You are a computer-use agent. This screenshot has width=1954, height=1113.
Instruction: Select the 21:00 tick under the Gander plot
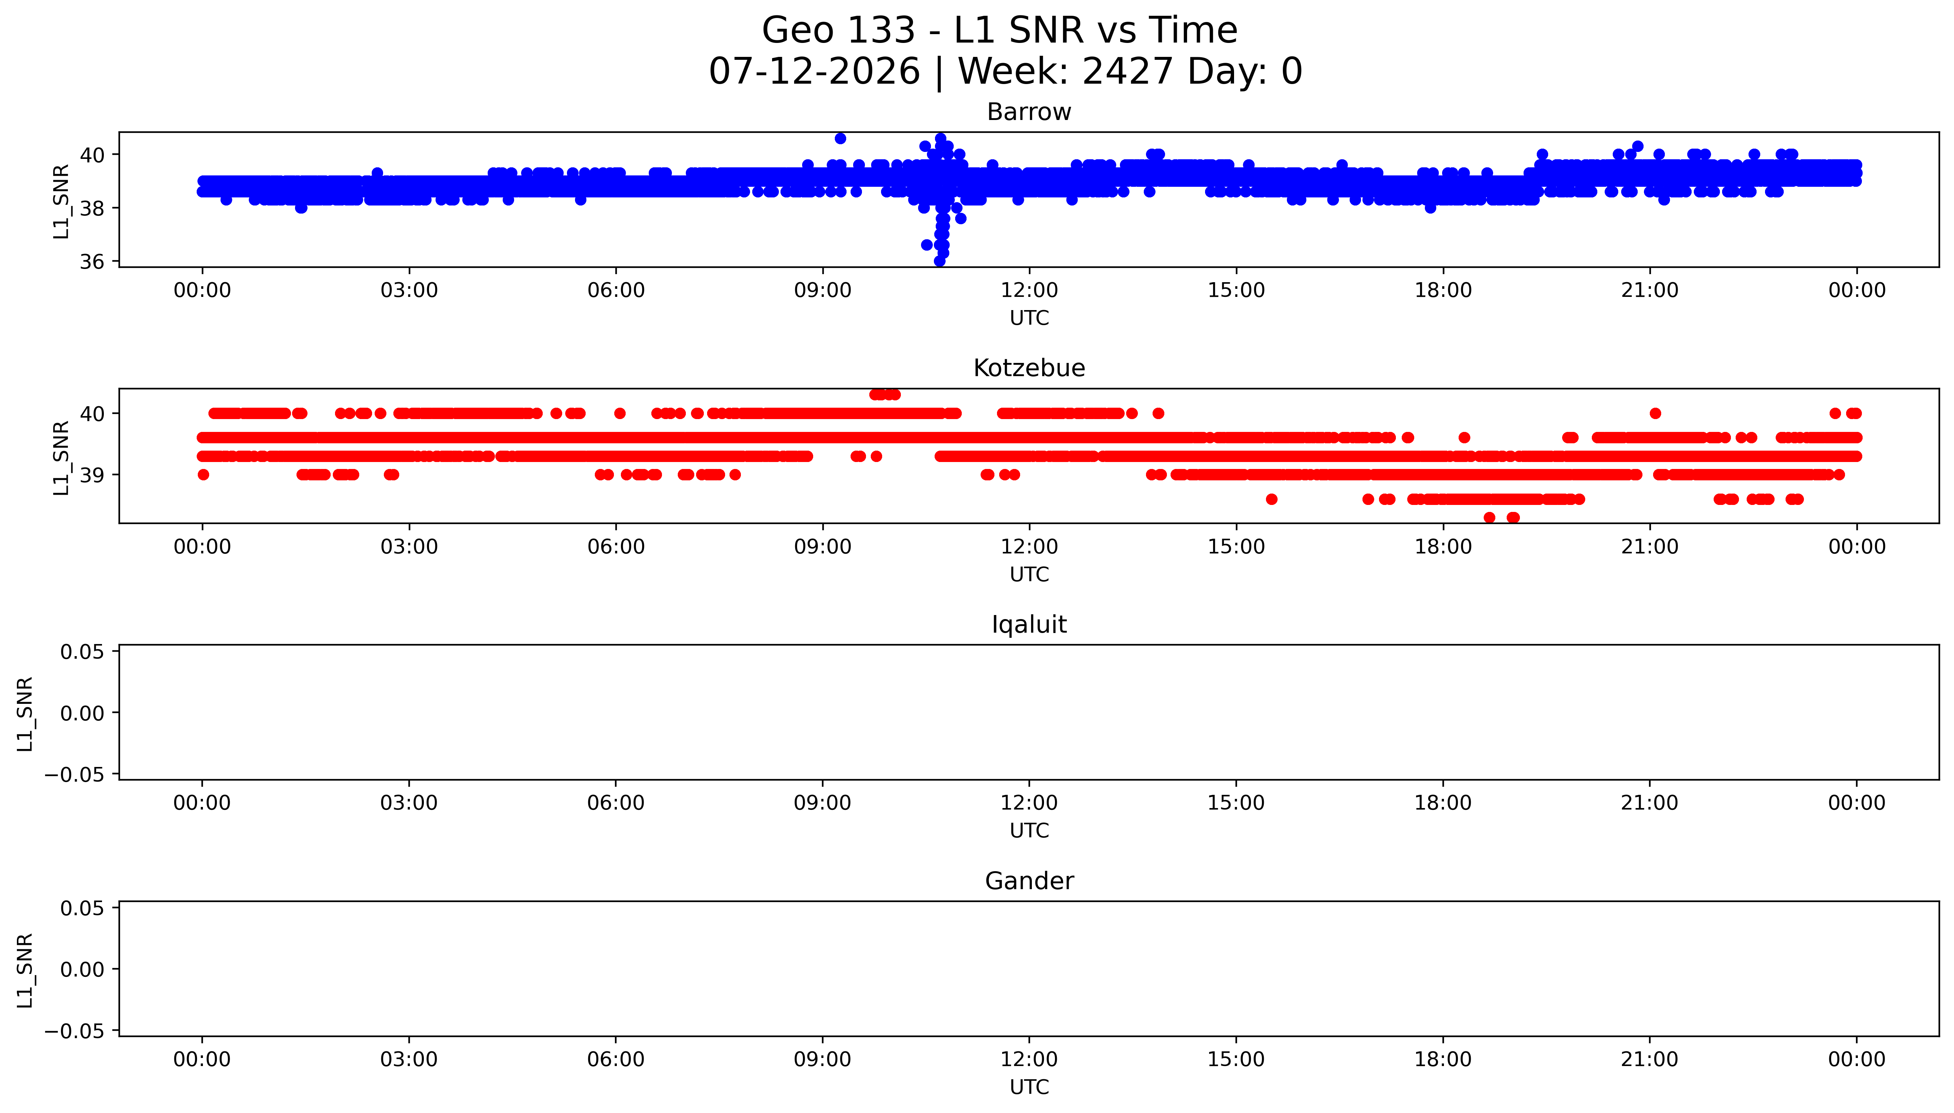(1650, 1059)
